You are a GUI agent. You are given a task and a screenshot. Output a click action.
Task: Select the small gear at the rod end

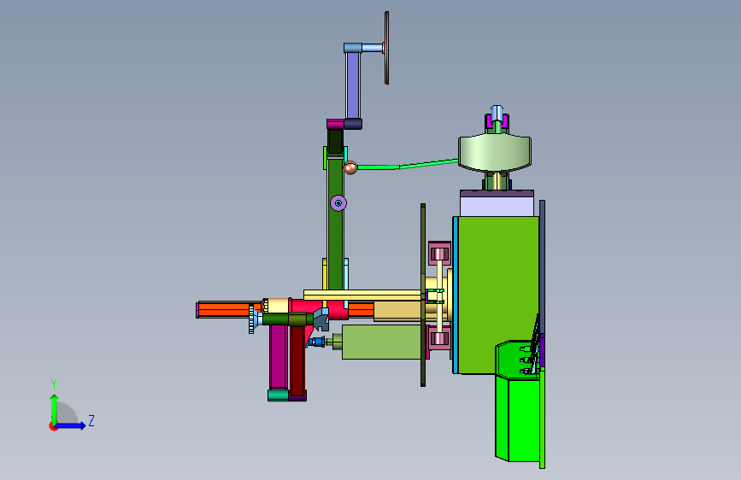pos(251,319)
